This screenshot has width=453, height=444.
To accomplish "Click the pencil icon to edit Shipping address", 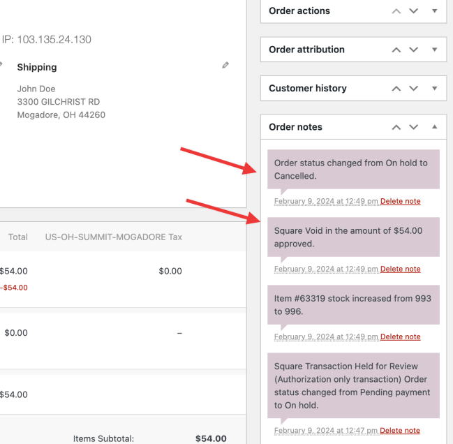I will 225,66.
